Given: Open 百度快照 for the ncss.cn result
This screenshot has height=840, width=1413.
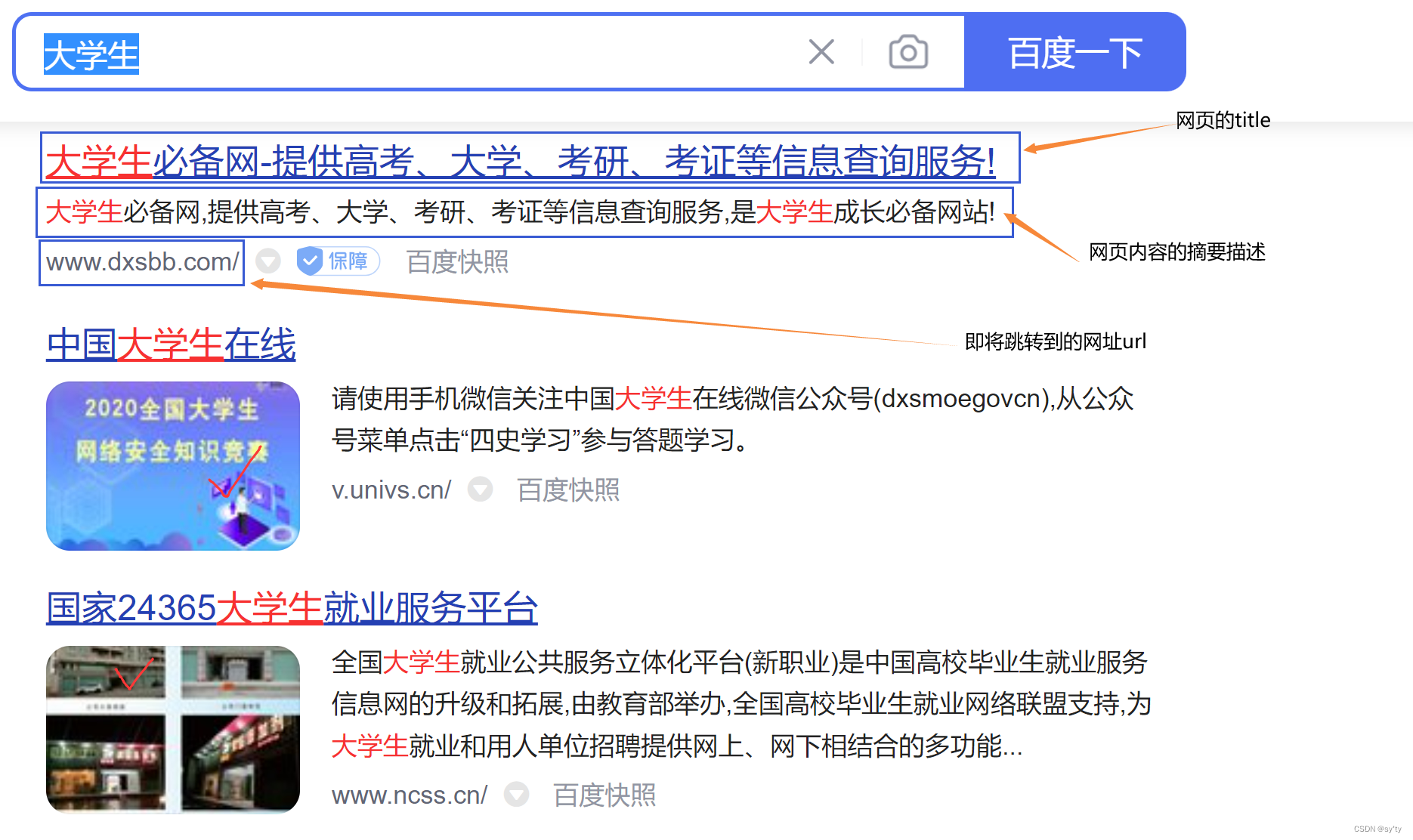Looking at the screenshot, I should 604,795.
